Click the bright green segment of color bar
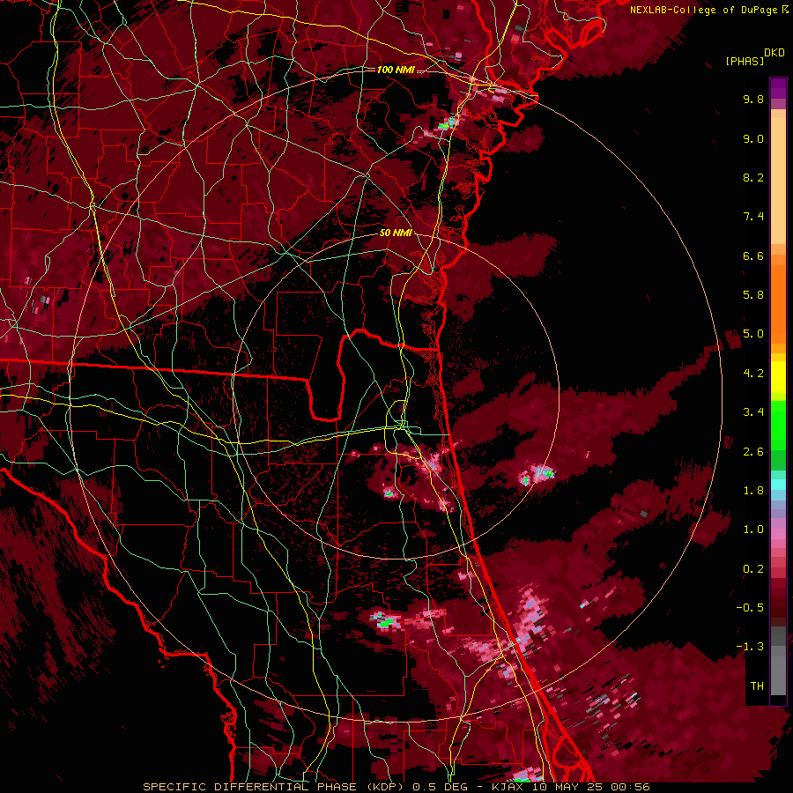This screenshot has width=793, height=793. 778,425
